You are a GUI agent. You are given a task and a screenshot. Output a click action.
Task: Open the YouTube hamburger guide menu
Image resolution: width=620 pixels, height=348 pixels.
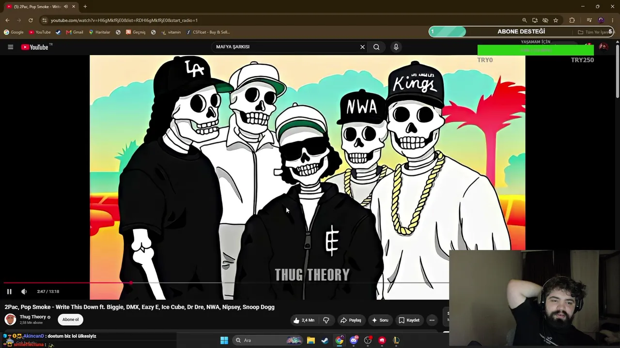[10, 47]
